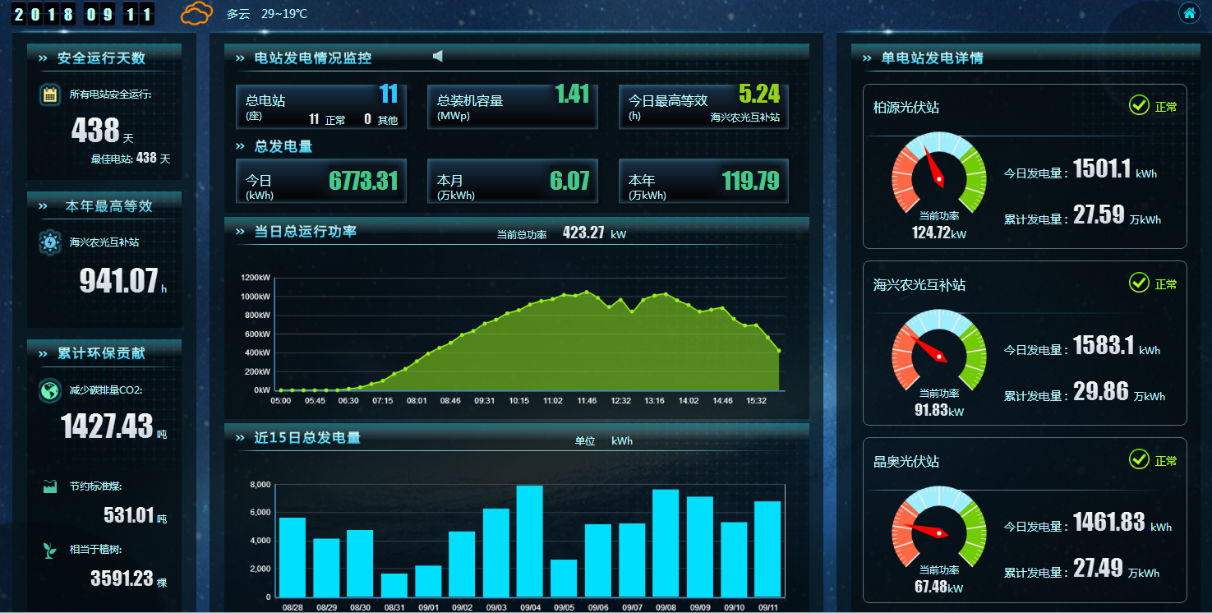Click the 1501.1 kWh today generation value
This screenshot has width=1212, height=613.
(1115, 169)
